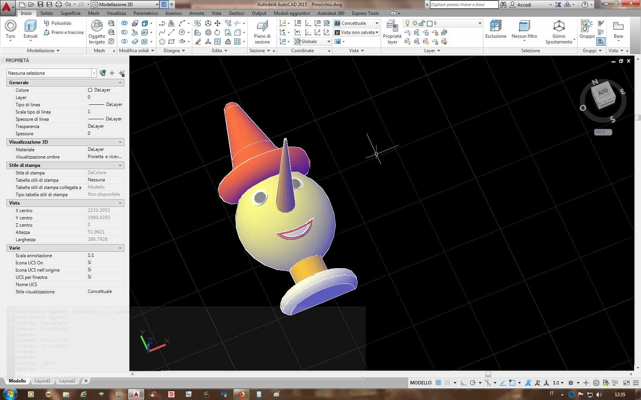
Task: Click the Save icon in quick access toolbar
Action: click(40, 5)
